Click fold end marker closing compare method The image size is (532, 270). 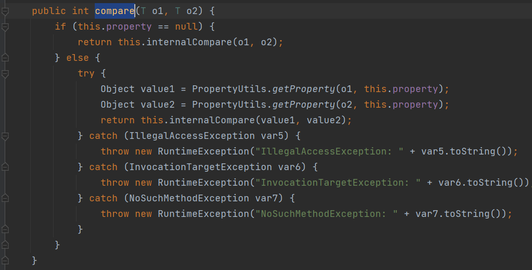click(x=5, y=260)
